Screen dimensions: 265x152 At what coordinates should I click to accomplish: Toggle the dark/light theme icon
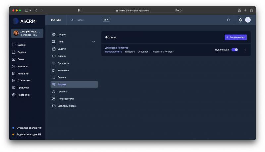(228, 20)
